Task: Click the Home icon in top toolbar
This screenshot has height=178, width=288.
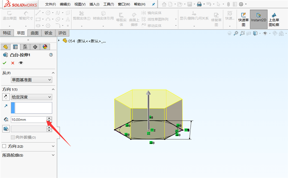Action: (164, 4)
